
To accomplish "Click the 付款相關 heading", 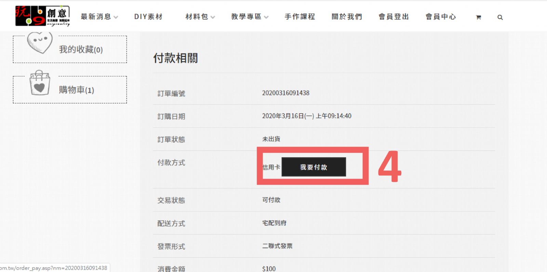I will 175,58.
